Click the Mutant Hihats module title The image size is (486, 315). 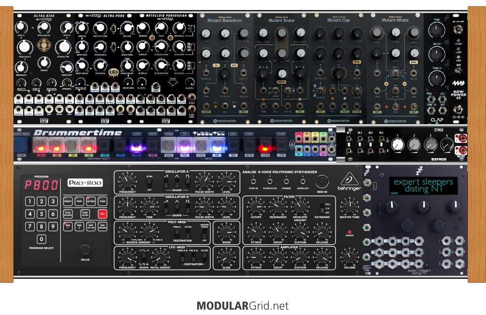pos(395,20)
